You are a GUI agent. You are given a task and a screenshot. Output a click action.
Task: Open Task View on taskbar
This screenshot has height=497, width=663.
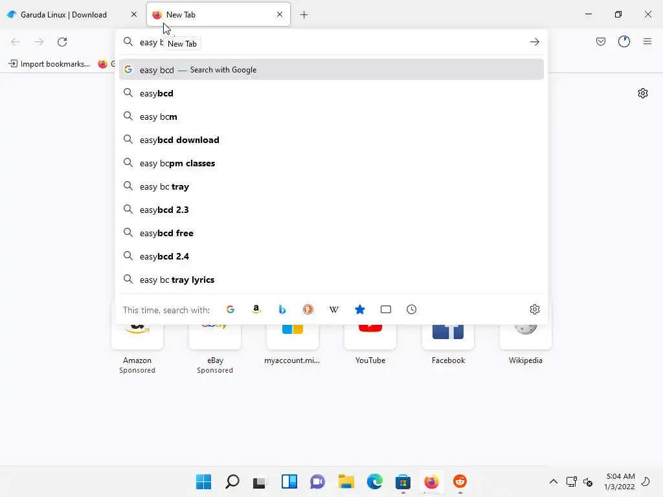coord(260,481)
